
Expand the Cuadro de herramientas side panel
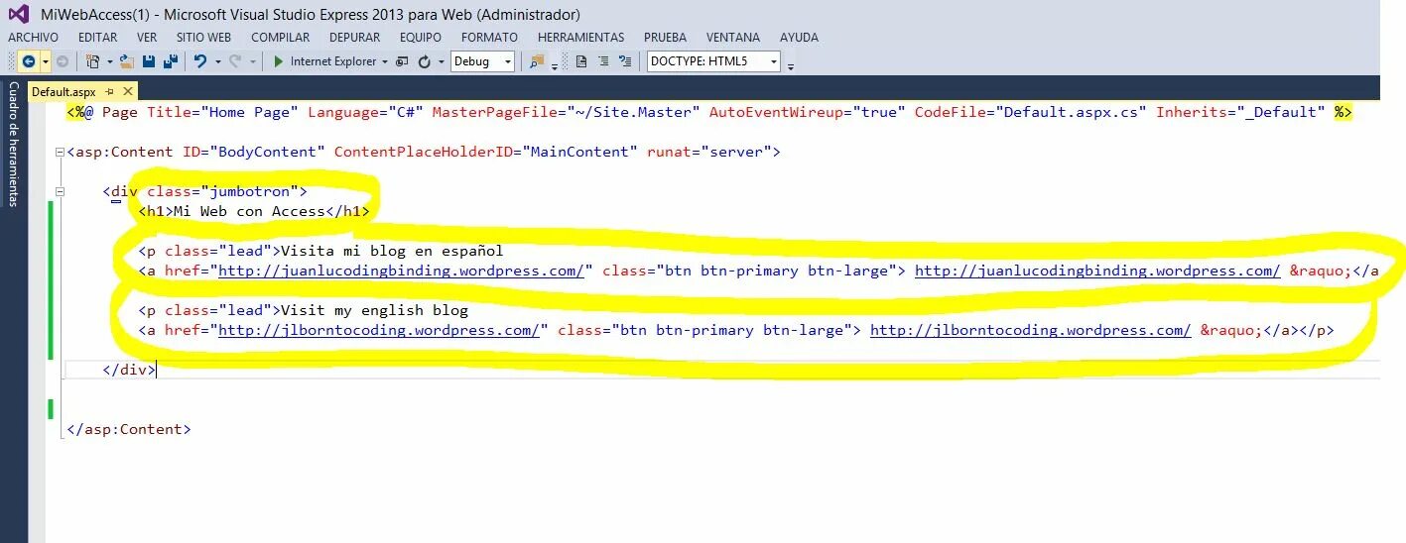tap(13, 144)
